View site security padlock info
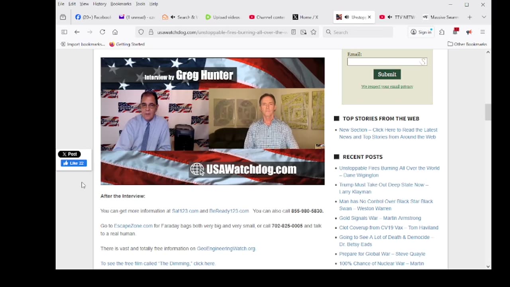Image resolution: width=510 pixels, height=287 pixels. pos(151,32)
